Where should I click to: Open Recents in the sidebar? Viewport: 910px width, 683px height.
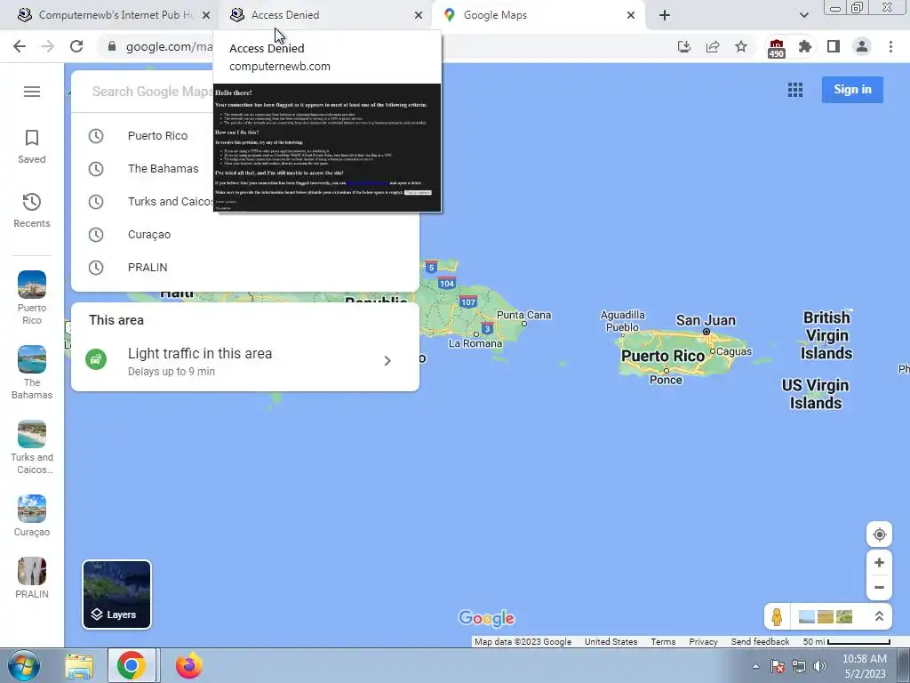tap(31, 210)
